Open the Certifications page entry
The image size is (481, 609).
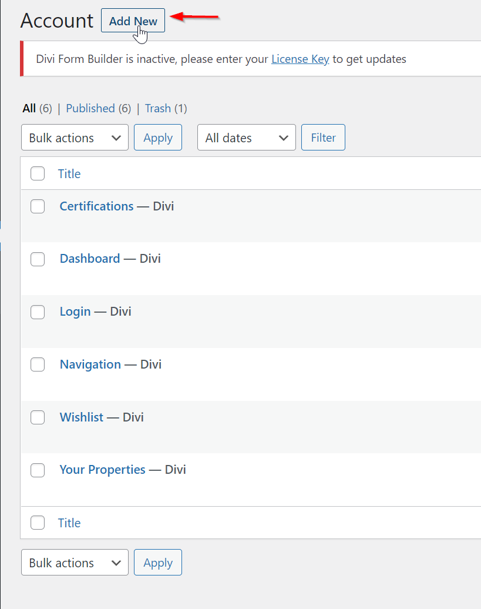(96, 206)
